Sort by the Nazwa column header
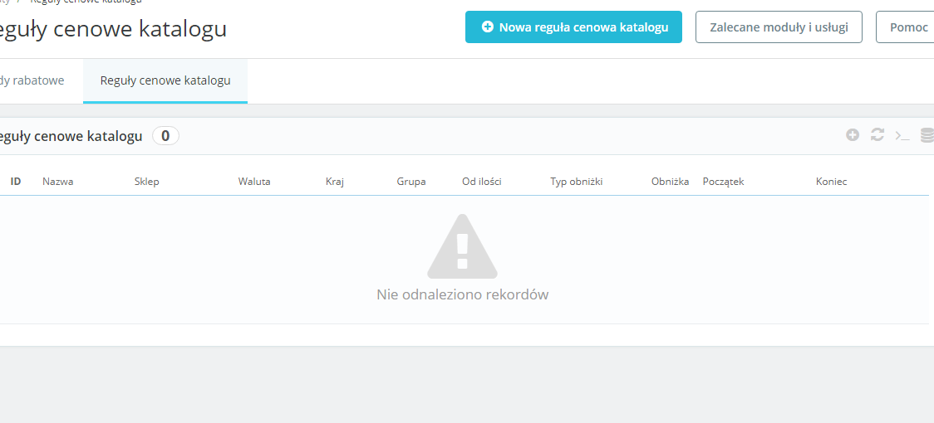 [x=58, y=182]
